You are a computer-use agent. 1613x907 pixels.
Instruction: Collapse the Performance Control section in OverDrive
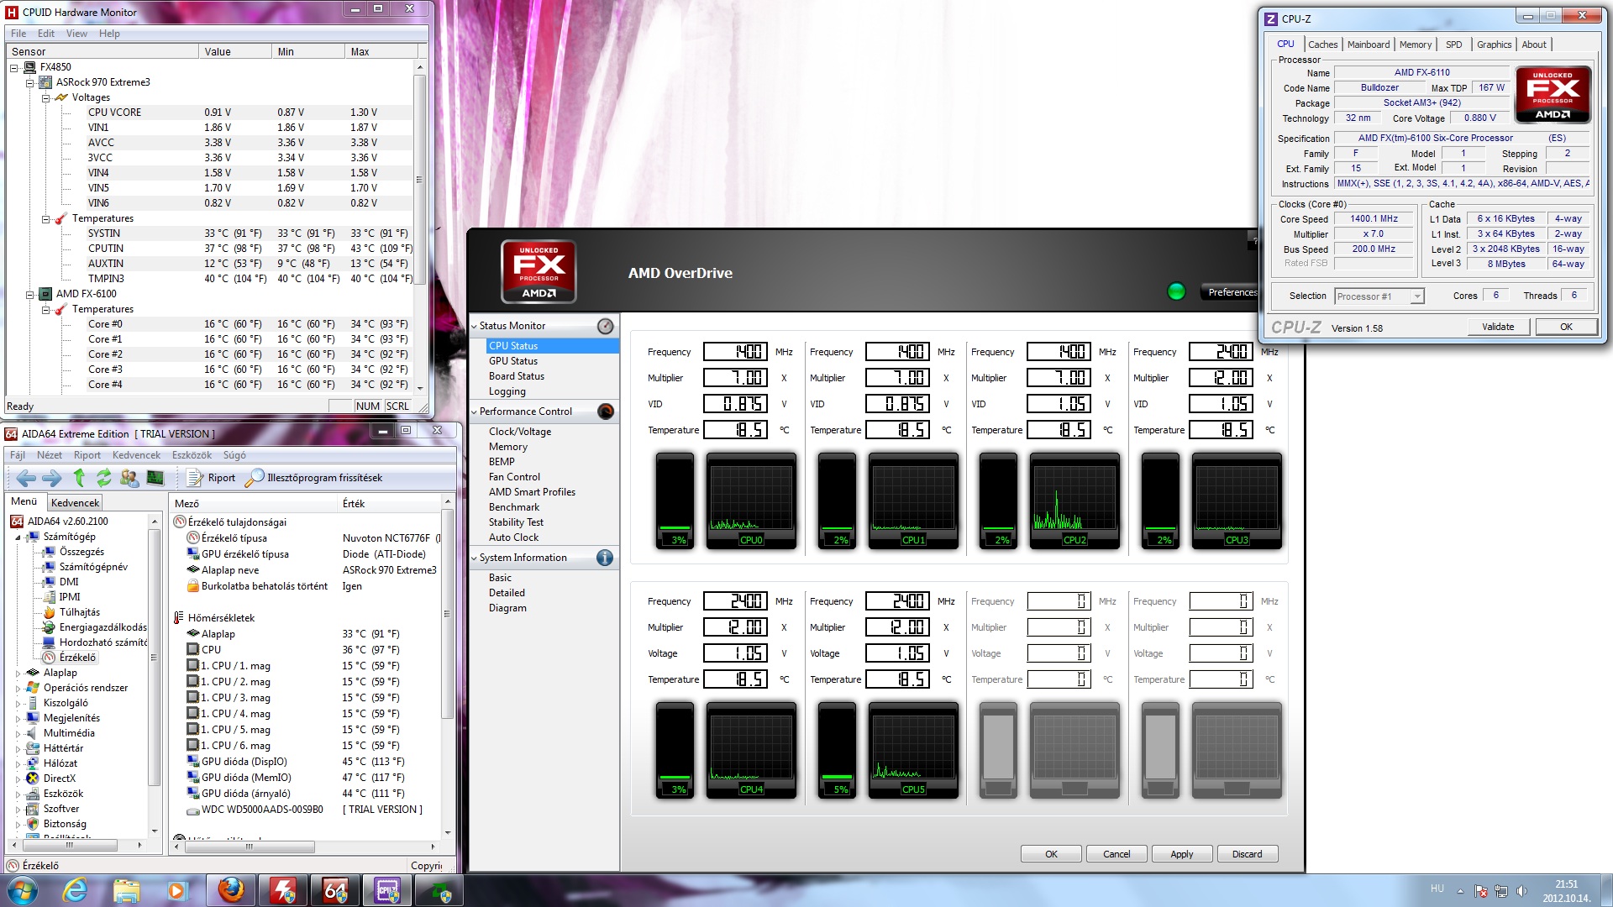click(x=475, y=412)
